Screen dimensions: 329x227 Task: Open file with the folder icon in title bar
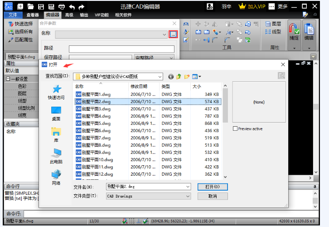click(31, 6)
